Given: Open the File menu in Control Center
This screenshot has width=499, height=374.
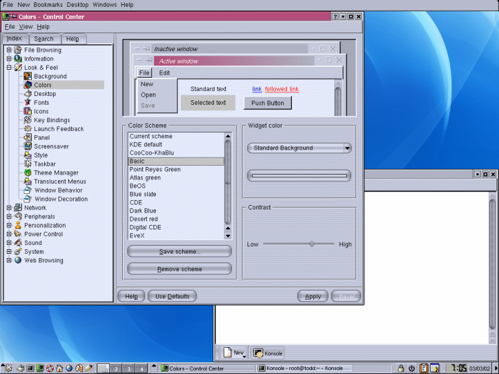Looking at the screenshot, I should click(x=9, y=27).
